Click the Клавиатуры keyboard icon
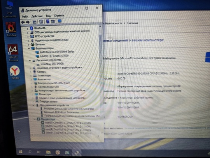 [x=35, y=76]
